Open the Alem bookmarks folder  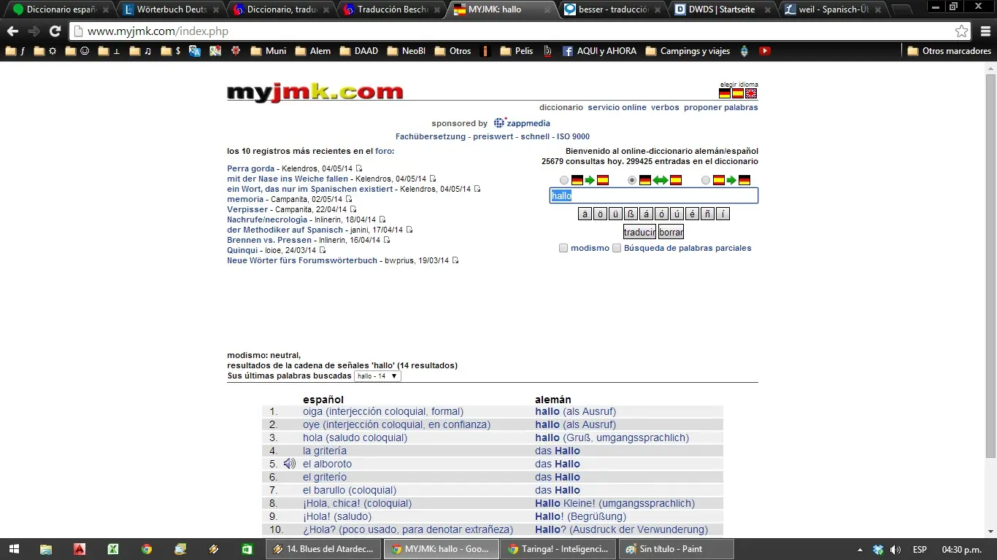click(313, 51)
